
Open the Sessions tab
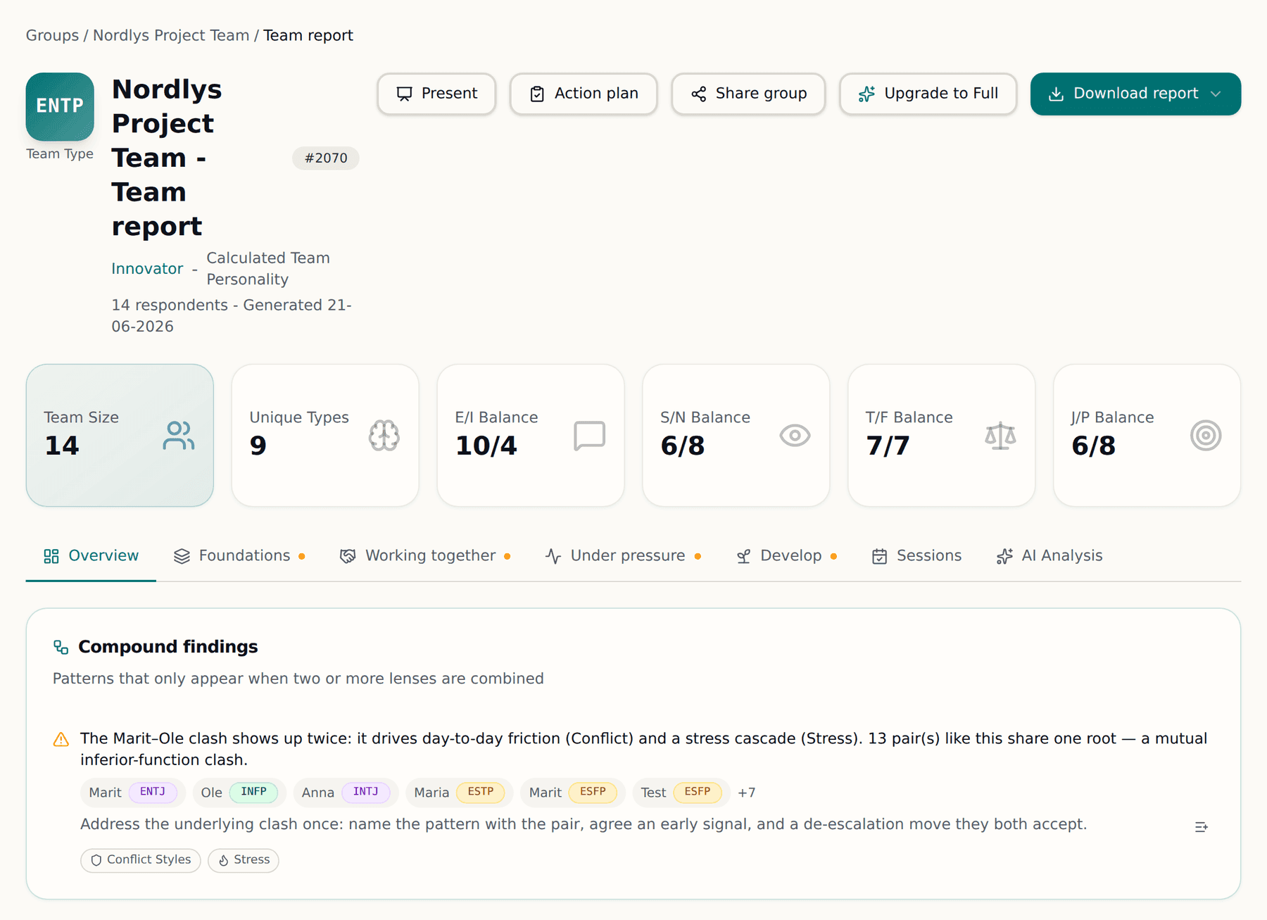916,556
